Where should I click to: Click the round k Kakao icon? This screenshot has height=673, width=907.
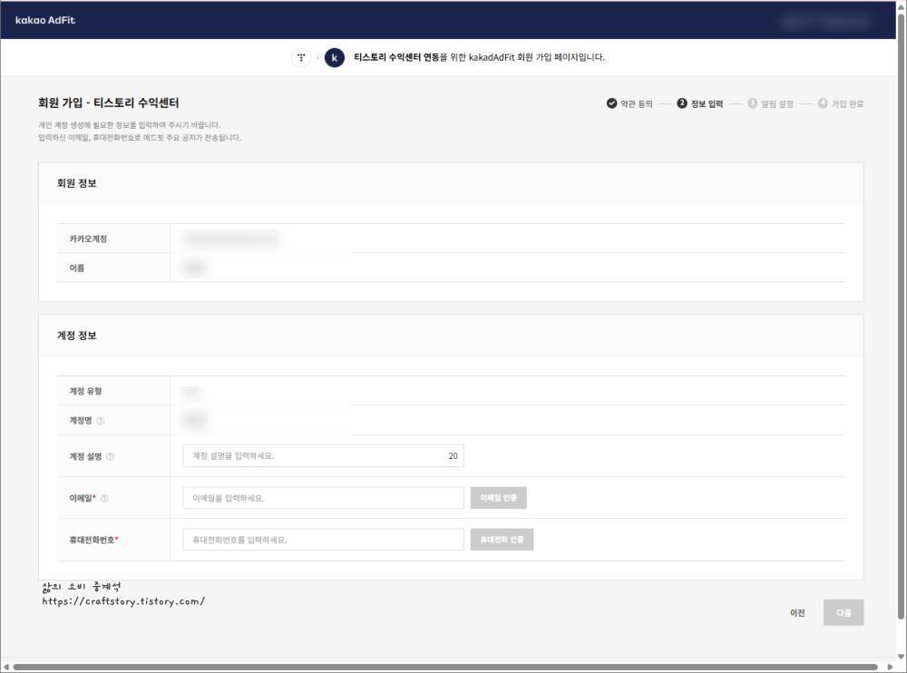[335, 57]
